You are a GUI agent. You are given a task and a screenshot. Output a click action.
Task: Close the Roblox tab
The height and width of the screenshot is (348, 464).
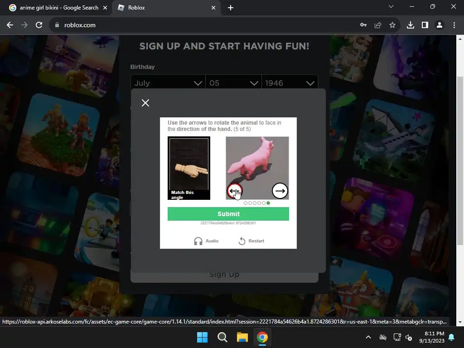coord(213,8)
